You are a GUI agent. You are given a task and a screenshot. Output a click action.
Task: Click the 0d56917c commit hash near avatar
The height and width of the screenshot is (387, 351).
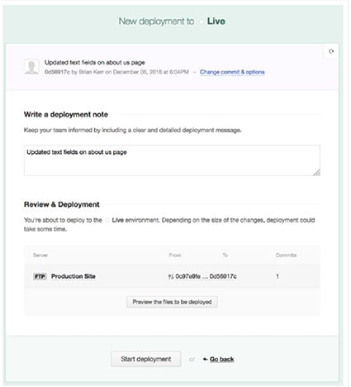click(x=57, y=72)
